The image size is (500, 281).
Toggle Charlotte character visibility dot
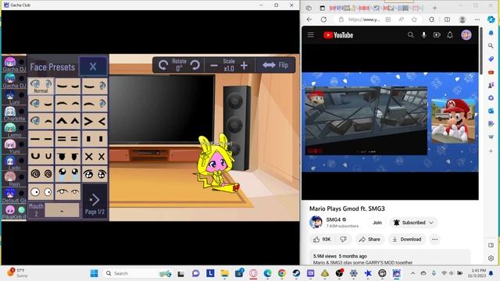pyautogui.click(x=22, y=112)
